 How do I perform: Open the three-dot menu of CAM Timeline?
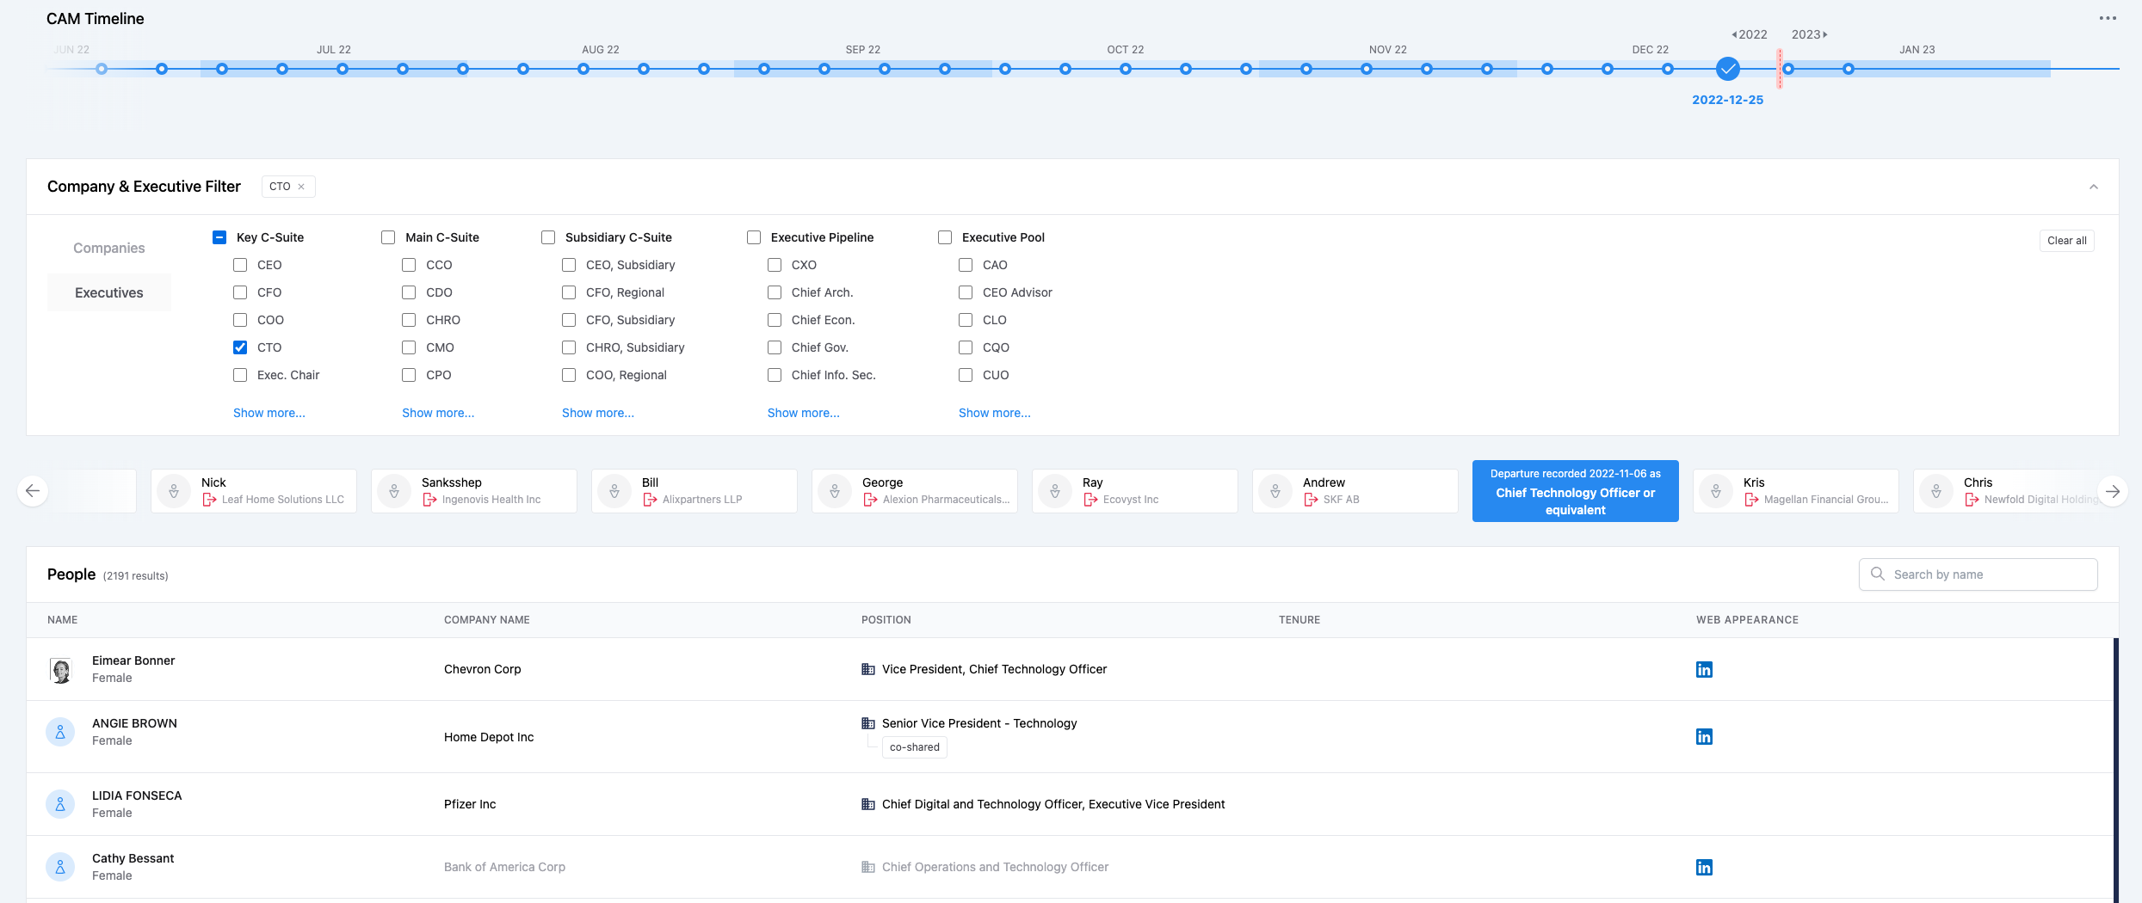click(2107, 18)
